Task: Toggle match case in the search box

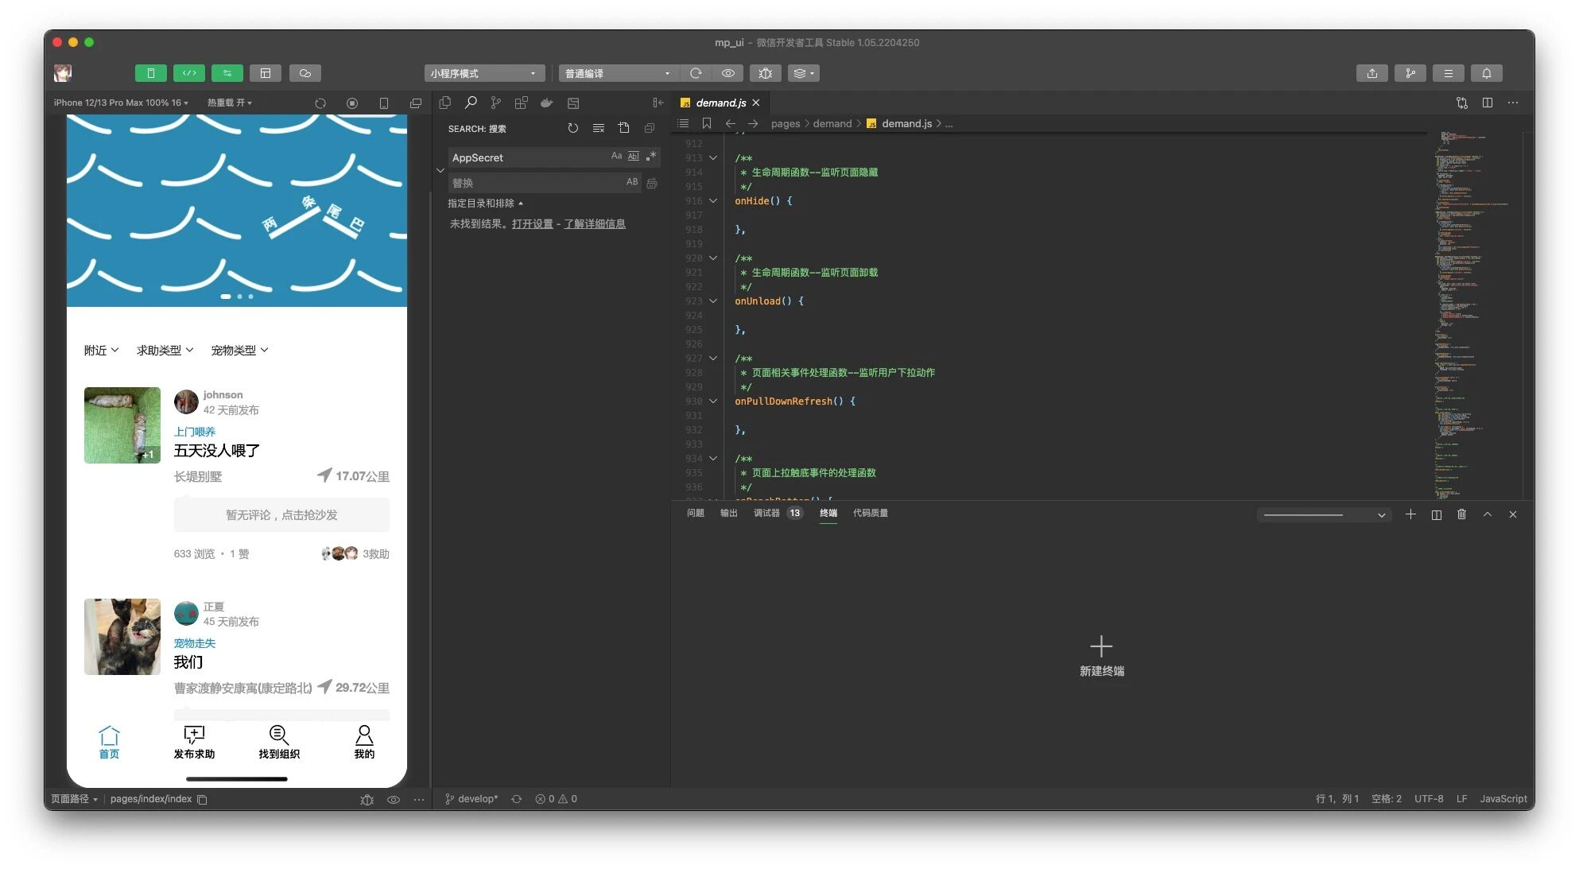Action: tap(616, 157)
